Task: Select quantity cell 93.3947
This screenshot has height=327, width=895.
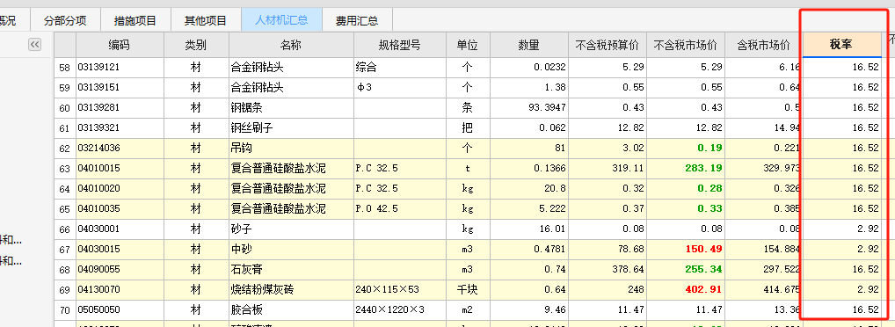Action: pos(528,107)
